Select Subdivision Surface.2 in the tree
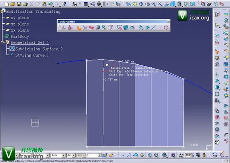Screen dimensions: 230x163 [x=39, y=49]
